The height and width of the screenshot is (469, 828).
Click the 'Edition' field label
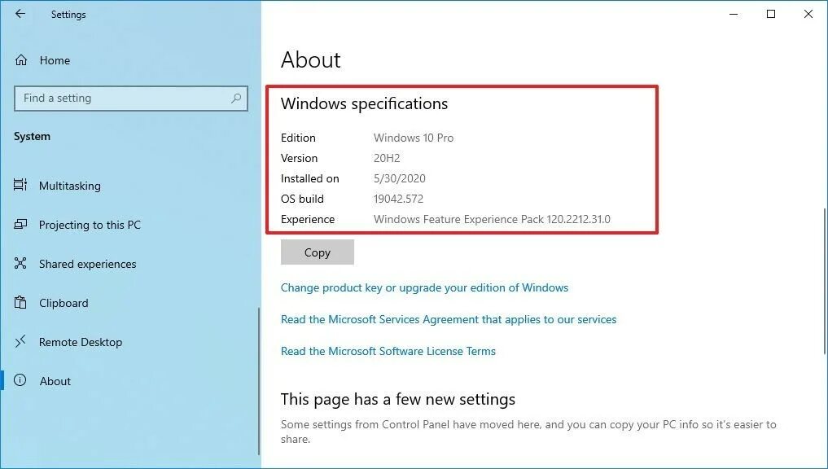(x=298, y=138)
